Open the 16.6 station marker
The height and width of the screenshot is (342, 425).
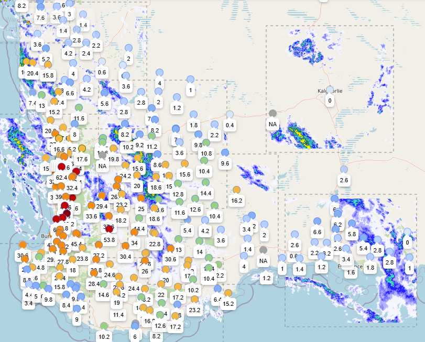(x=59, y=139)
